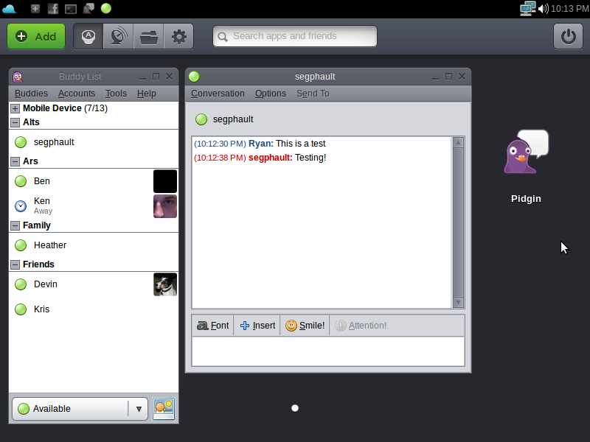Expand the Mobile Device group
The height and width of the screenshot is (442, 590).
click(15, 108)
